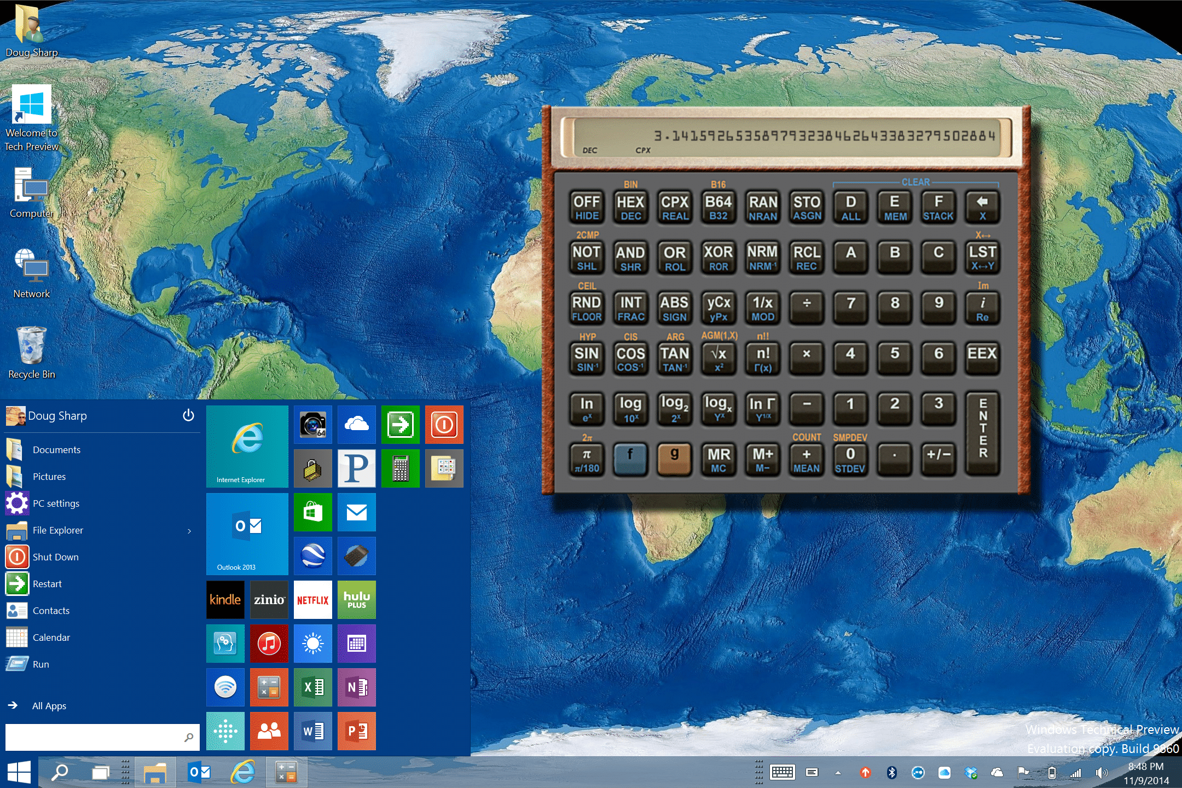The height and width of the screenshot is (788, 1182).
Task: Click the power button beside Doug Sharp
Action: click(x=188, y=415)
